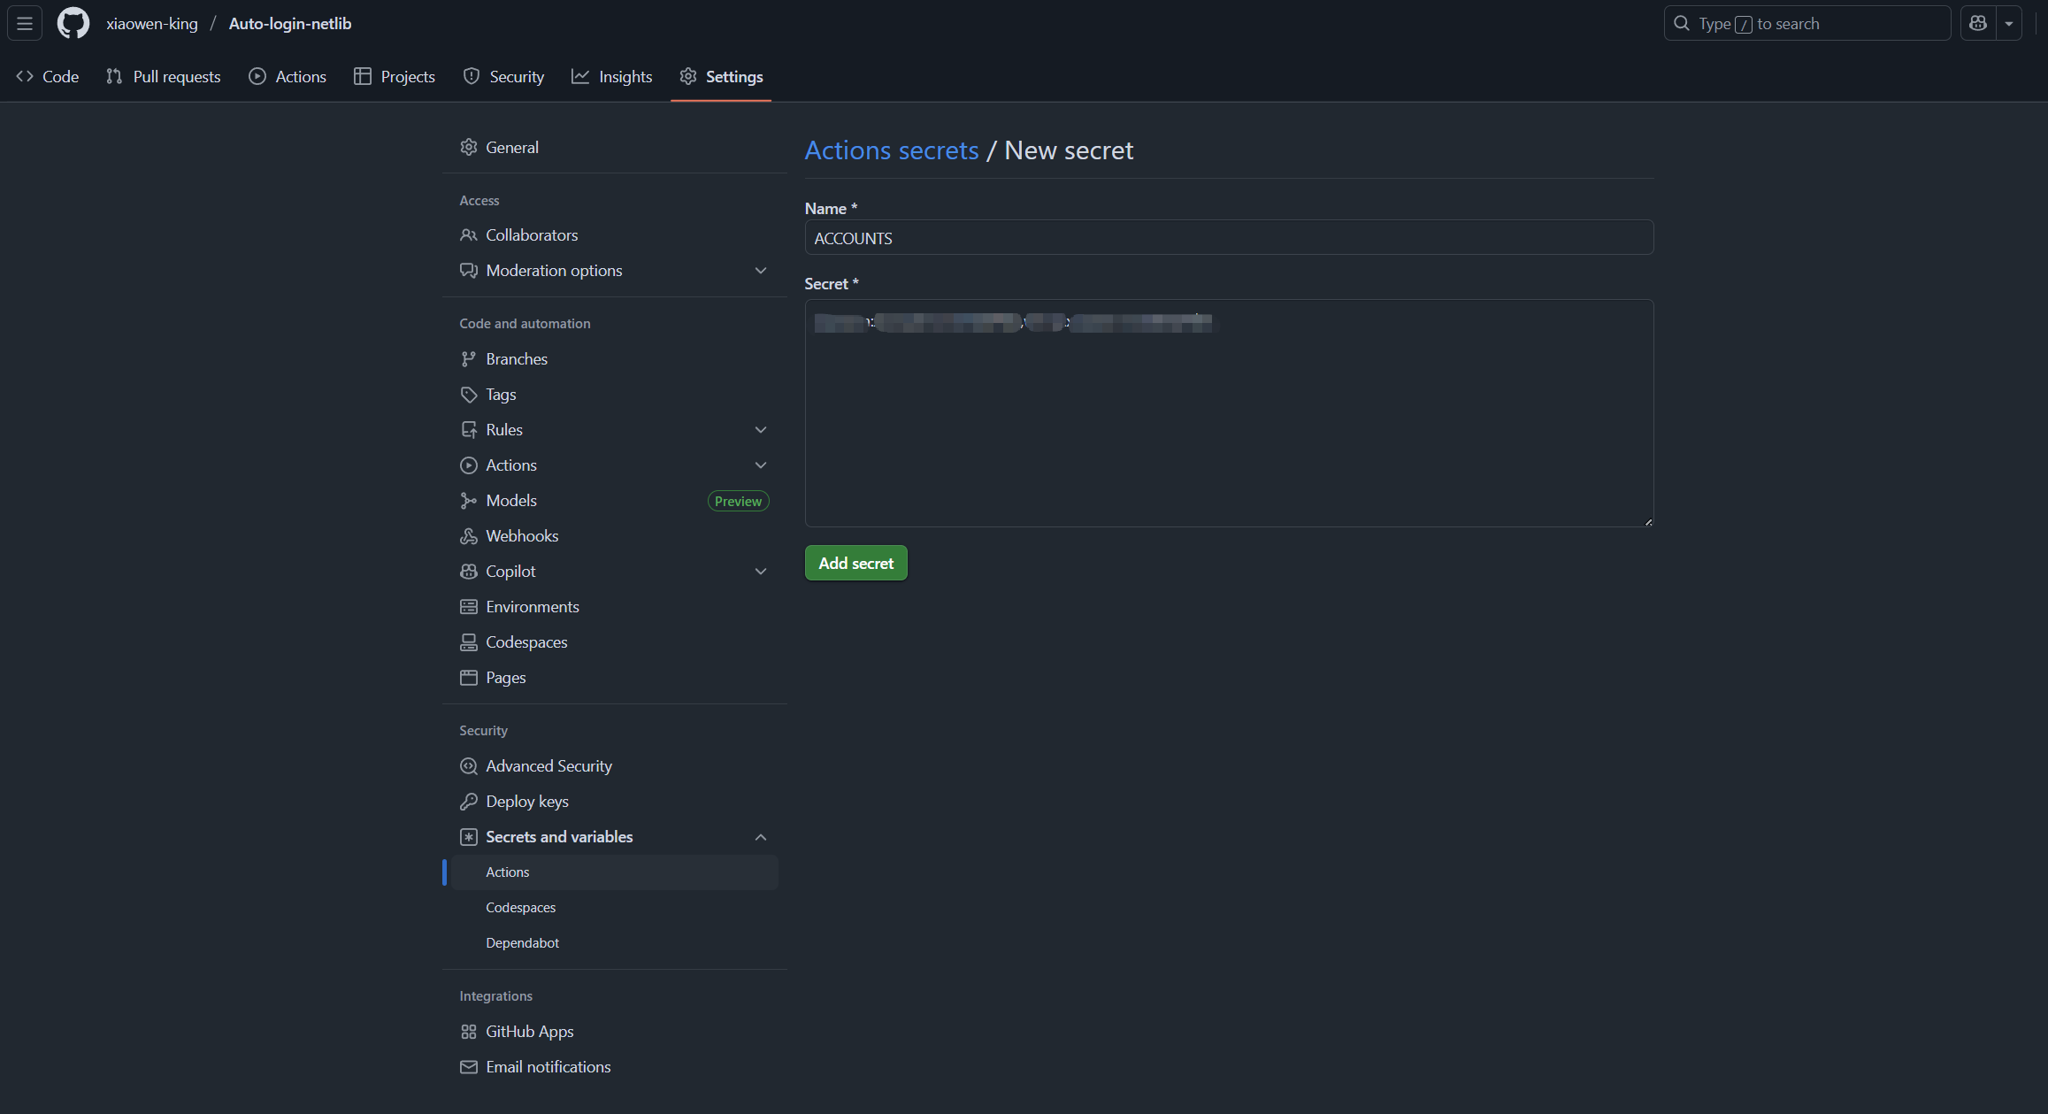
Task: Click the Tags icon in sidebar
Action: 468,395
